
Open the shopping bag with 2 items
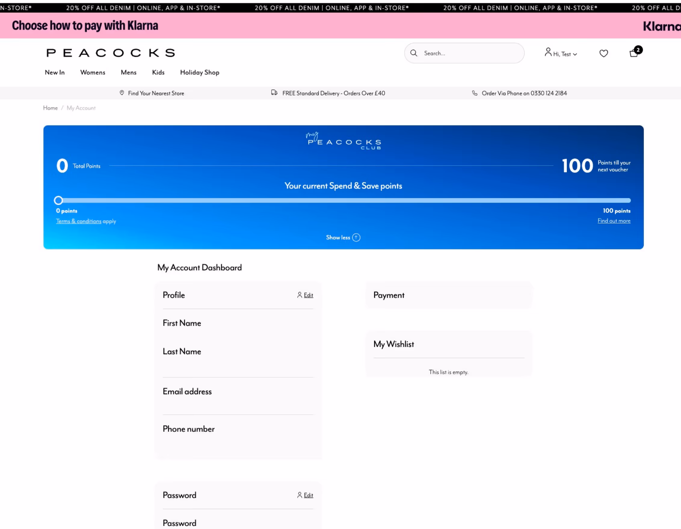[633, 53]
